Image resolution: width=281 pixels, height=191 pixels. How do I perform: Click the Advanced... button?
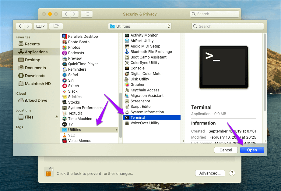point(210,173)
